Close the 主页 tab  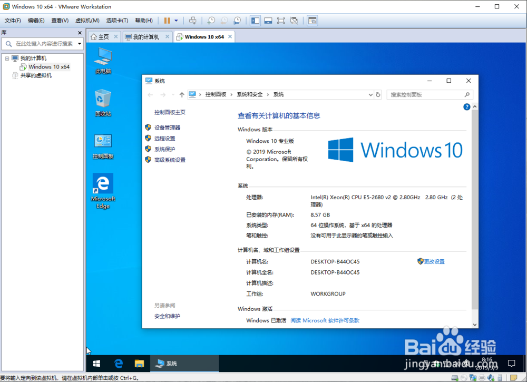115,37
